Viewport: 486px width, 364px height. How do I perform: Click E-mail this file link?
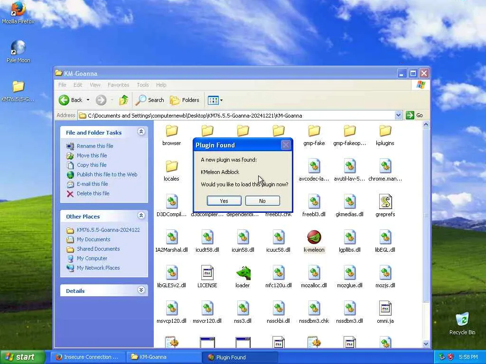[93, 184]
